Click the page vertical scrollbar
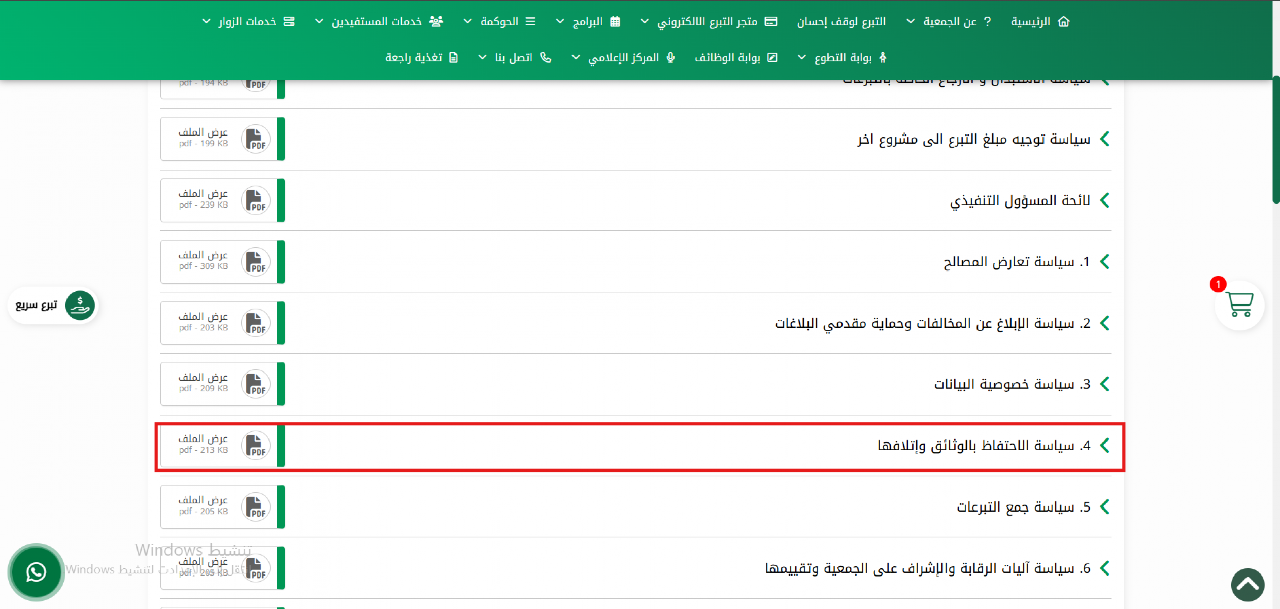 tap(1275, 140)
